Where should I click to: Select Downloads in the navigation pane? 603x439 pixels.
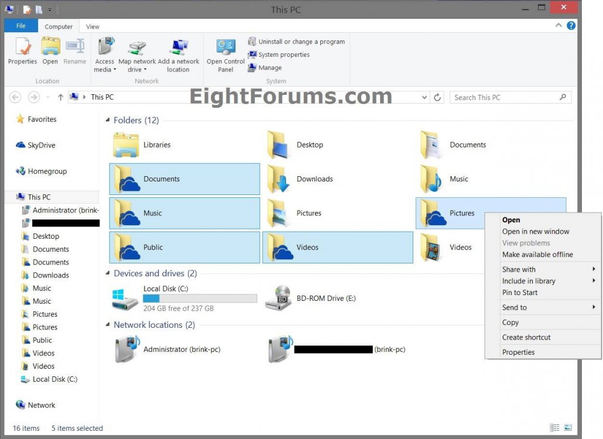(x=46, y=275)
